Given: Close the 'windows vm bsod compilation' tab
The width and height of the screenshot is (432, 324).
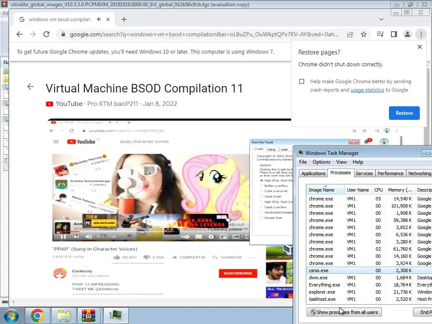Looking at the screenshot, I should pyautogui.click(x=108, y=19).
